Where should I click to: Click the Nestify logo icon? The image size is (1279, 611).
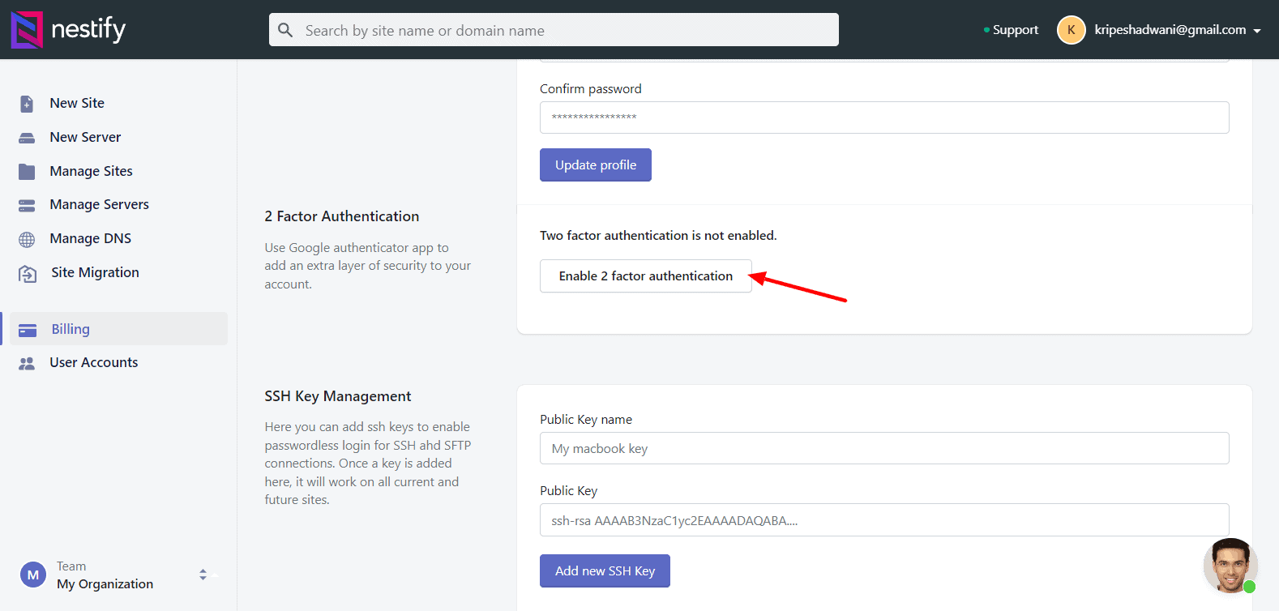point(27,30)
